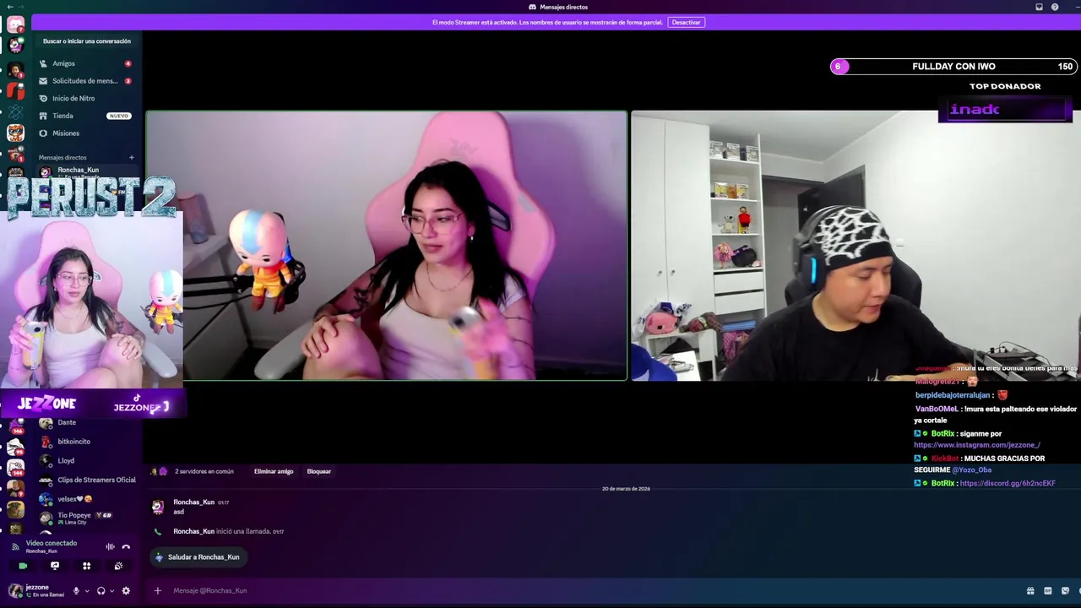Open the Amigos friends page
The image size is (1081, 608).
tap(84, 63)
